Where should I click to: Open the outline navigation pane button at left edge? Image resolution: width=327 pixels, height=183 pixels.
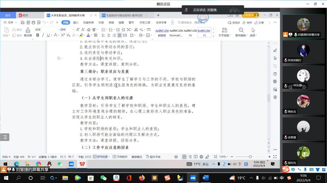pyautogui.click(x=5, y=137)
